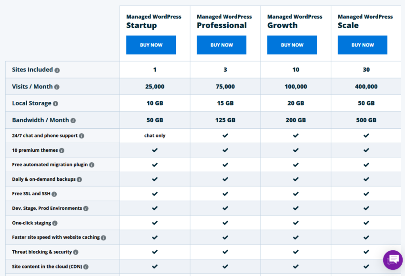Screen dimensions: 405x276
Task: Click the Site content in the cloud info icon
Action: (x=85, y=266)
